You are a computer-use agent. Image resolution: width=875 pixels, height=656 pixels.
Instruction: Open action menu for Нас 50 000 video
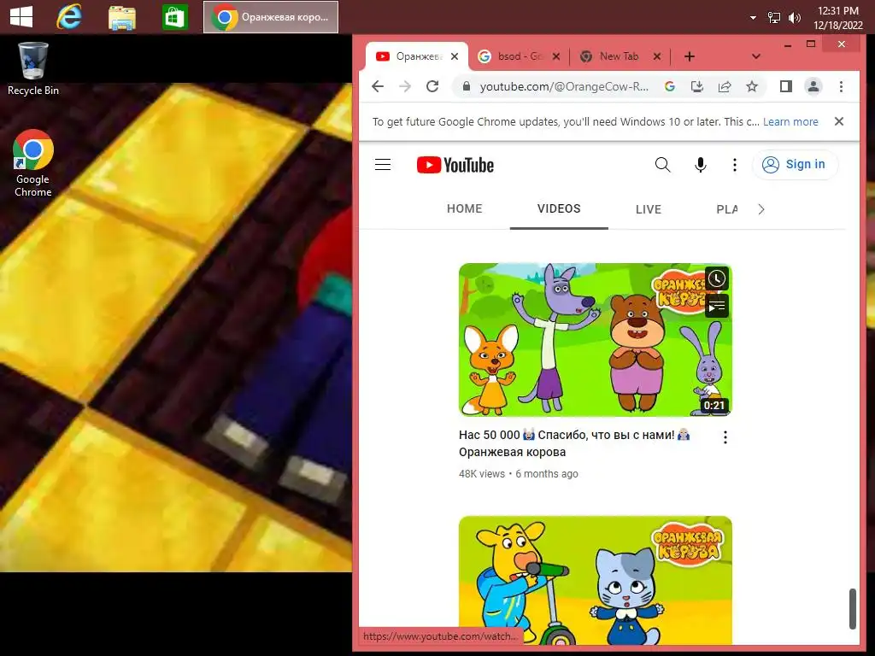(725, 437)
